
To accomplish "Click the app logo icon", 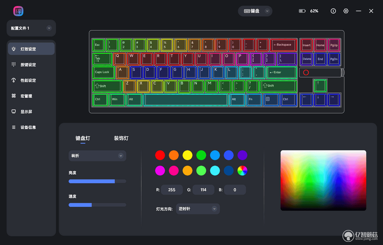I will click(18, 11).
